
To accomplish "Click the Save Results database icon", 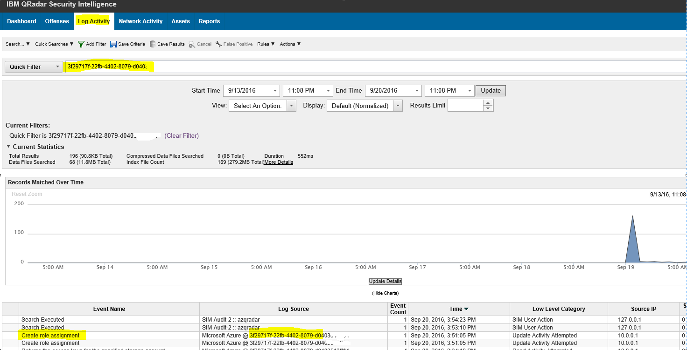I will pos(153,44).
